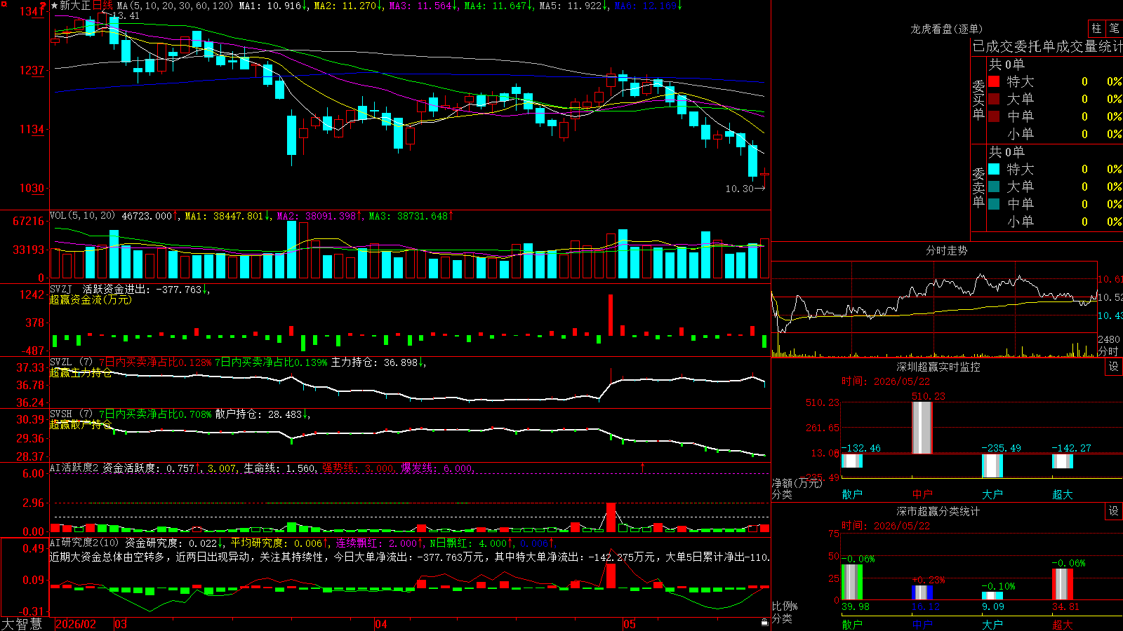This screenshot has width=1123, height=631.
Task: Click the green 散户 39.98 bar in 深市超赢分类统计
Action: (852, 582)
